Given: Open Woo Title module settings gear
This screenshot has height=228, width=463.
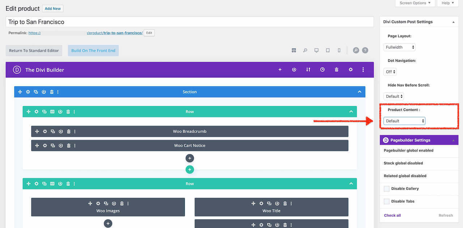Looking at the screenshot, I should click(x=261, y=203).
